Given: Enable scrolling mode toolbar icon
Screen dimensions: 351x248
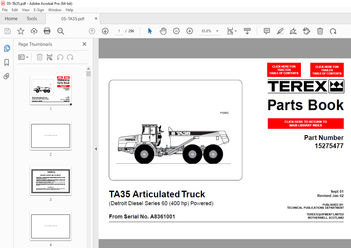Looking at the screenshot, I should coord(247,31).
